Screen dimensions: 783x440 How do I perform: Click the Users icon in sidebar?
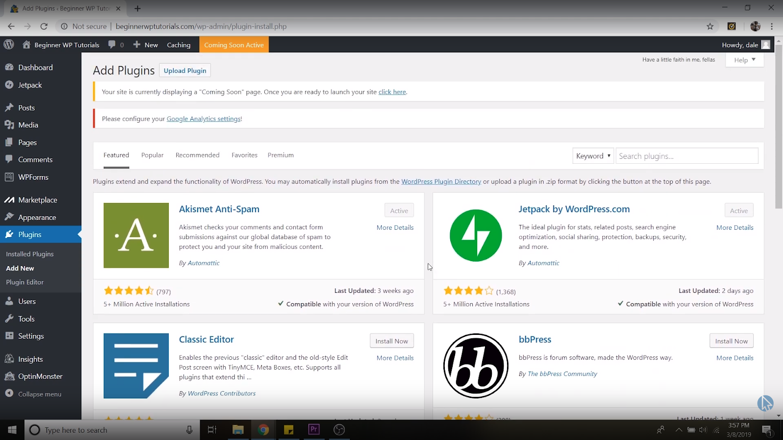tap(9, 301)
